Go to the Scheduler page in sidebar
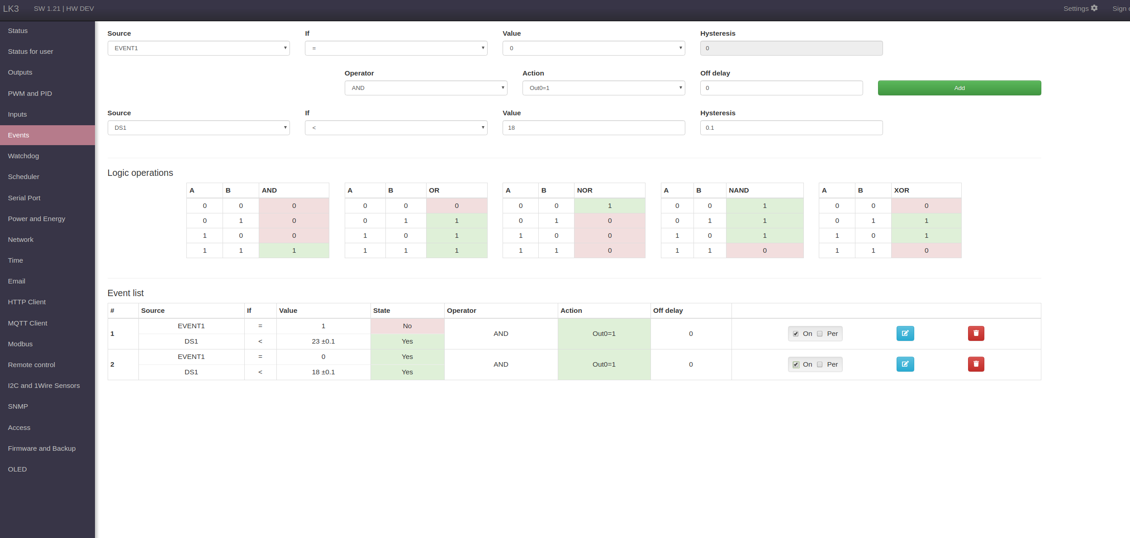 click(24, 177)
